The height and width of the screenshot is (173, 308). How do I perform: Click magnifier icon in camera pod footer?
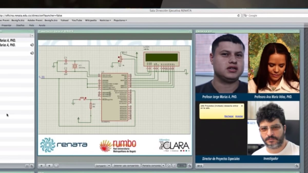[297, 166]
